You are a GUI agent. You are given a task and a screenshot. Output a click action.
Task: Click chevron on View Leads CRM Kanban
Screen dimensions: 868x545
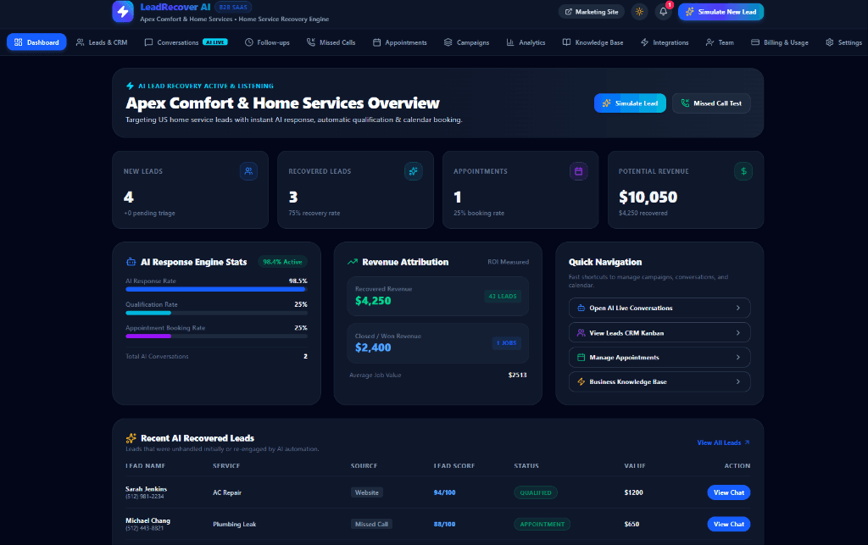(x=738, y=333)
